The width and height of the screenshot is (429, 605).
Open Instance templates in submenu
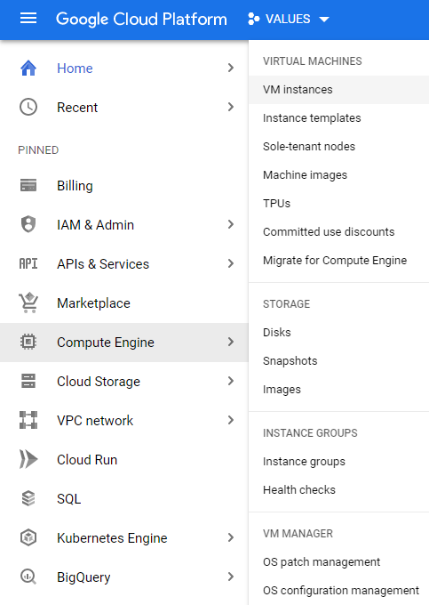[x=312, y=117]
